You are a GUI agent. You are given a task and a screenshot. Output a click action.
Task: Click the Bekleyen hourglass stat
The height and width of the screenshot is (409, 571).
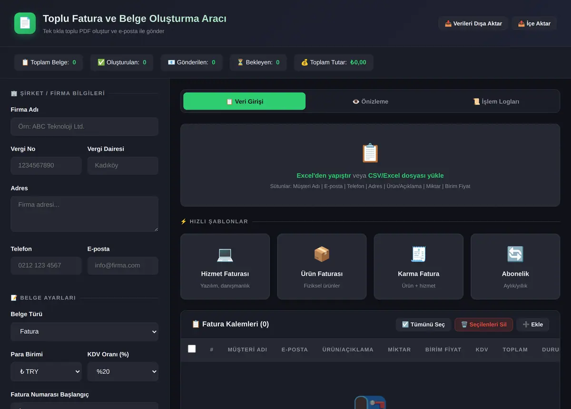pos(258,62)
